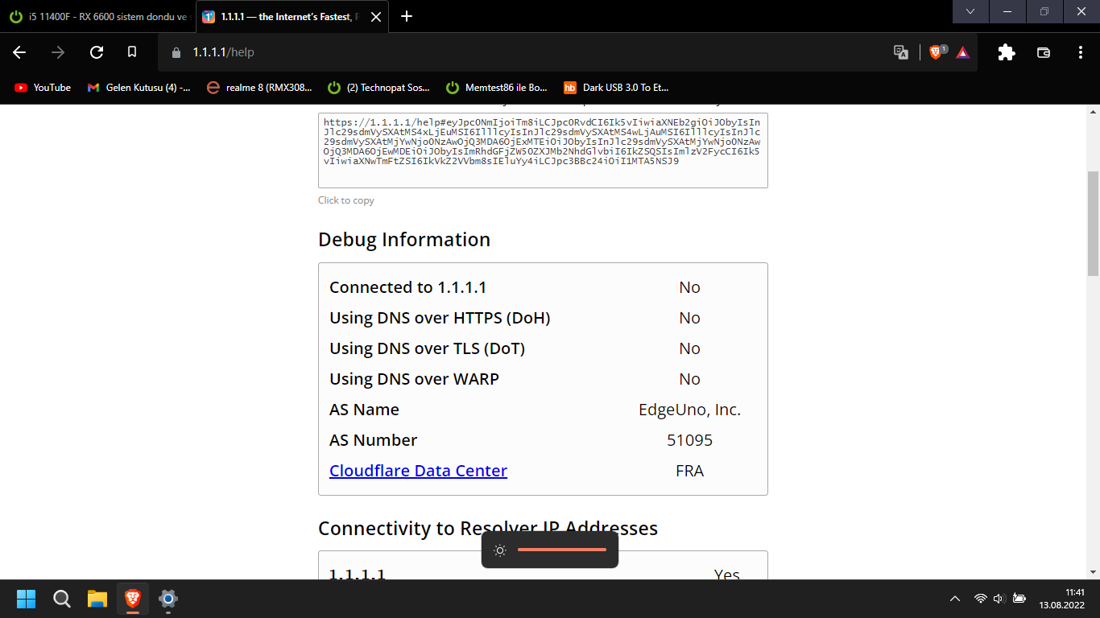Click the sun brightness icon in the overlay
Image resolution: width=1100 pixels, height=618 pixels.
point(500,550)
